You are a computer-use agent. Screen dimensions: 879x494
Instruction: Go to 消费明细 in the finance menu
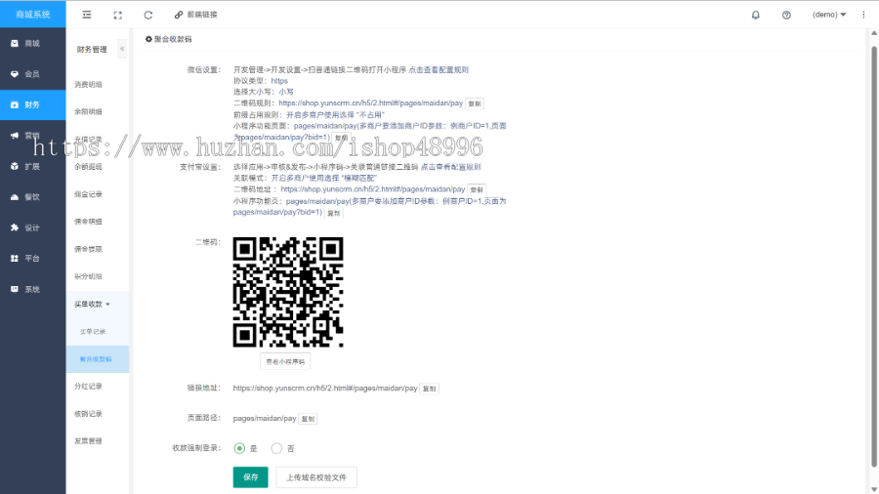(88, 85)
